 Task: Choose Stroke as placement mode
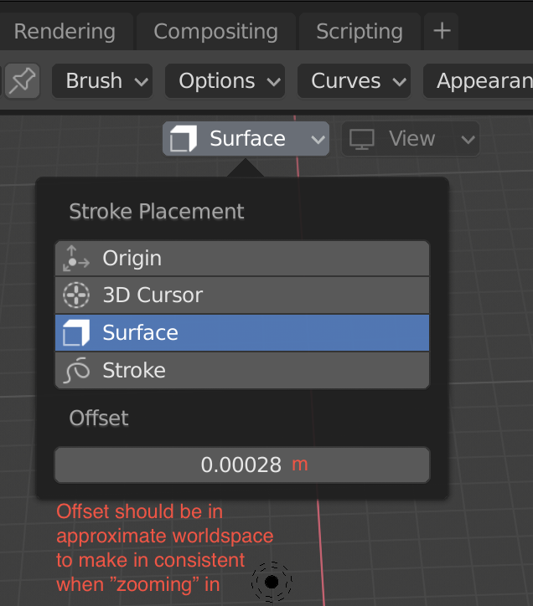[x=242, y=370]
